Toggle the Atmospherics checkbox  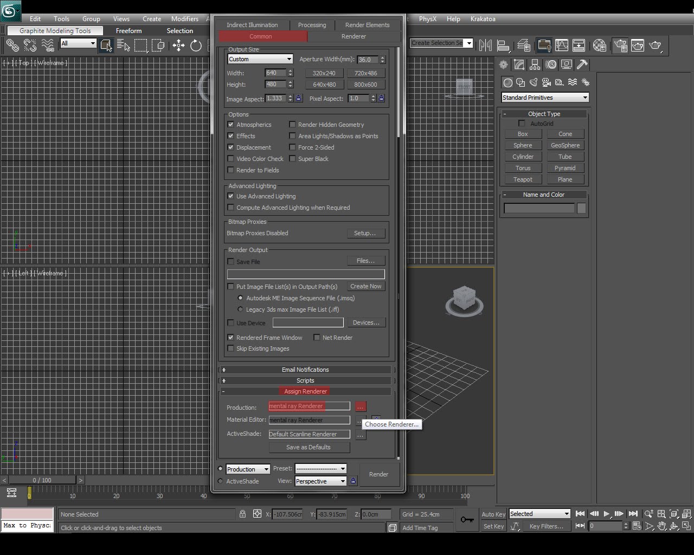point(231,125)
